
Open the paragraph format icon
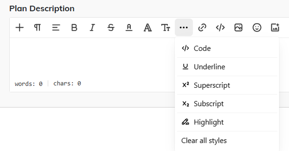[37, 28]
